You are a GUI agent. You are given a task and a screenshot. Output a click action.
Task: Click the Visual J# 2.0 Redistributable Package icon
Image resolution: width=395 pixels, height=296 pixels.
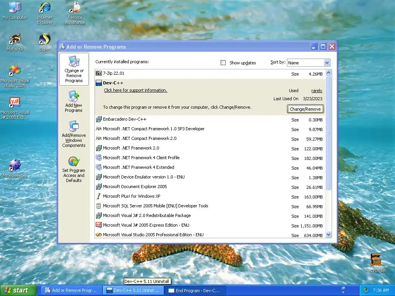tap(99, 215)
